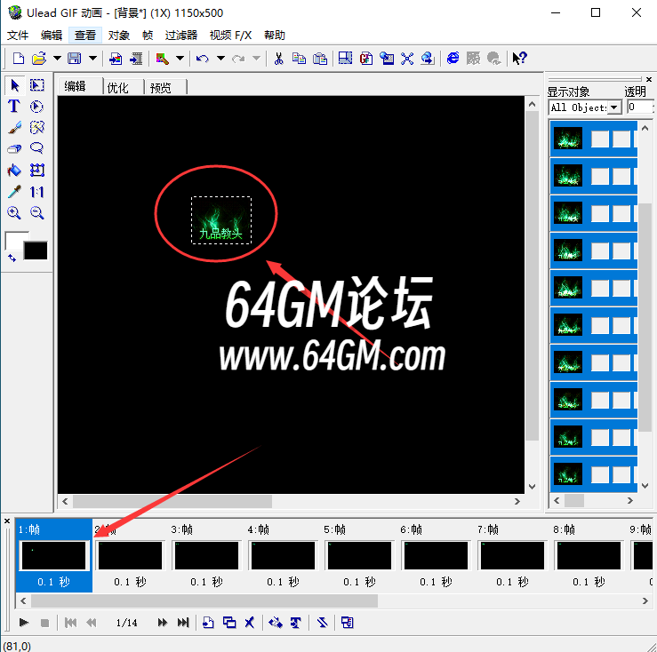Toggle first box on the fifth object row
The image size is (657, 652).
click(x=600, y=288)
